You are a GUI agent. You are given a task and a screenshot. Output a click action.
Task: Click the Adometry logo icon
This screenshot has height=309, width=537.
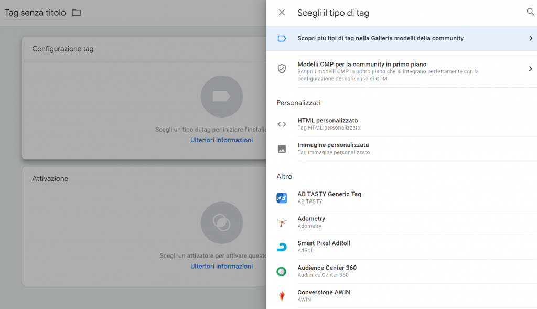[282, 222]
